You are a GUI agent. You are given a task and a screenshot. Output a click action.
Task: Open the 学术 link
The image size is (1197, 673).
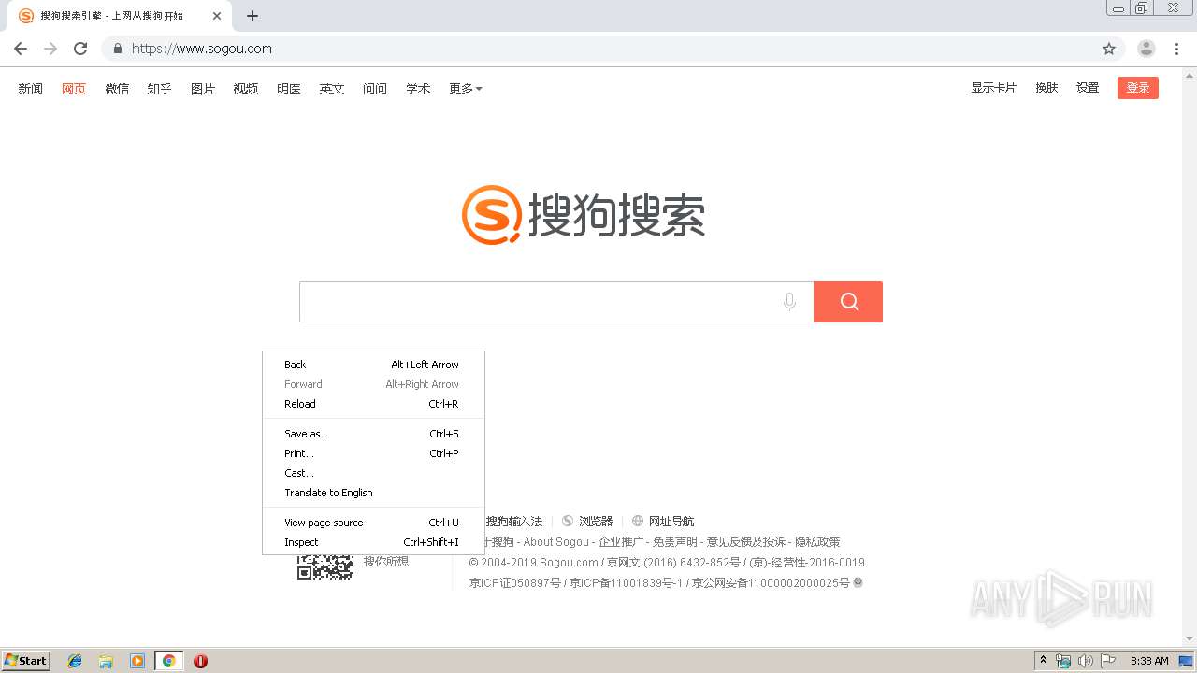(x=418, y=89)
